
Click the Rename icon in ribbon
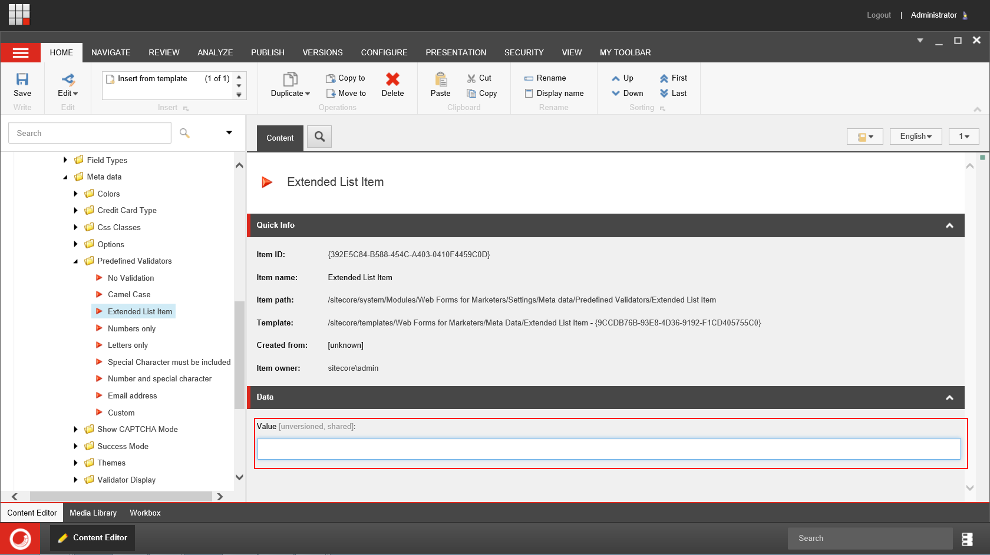click(529, 78)
